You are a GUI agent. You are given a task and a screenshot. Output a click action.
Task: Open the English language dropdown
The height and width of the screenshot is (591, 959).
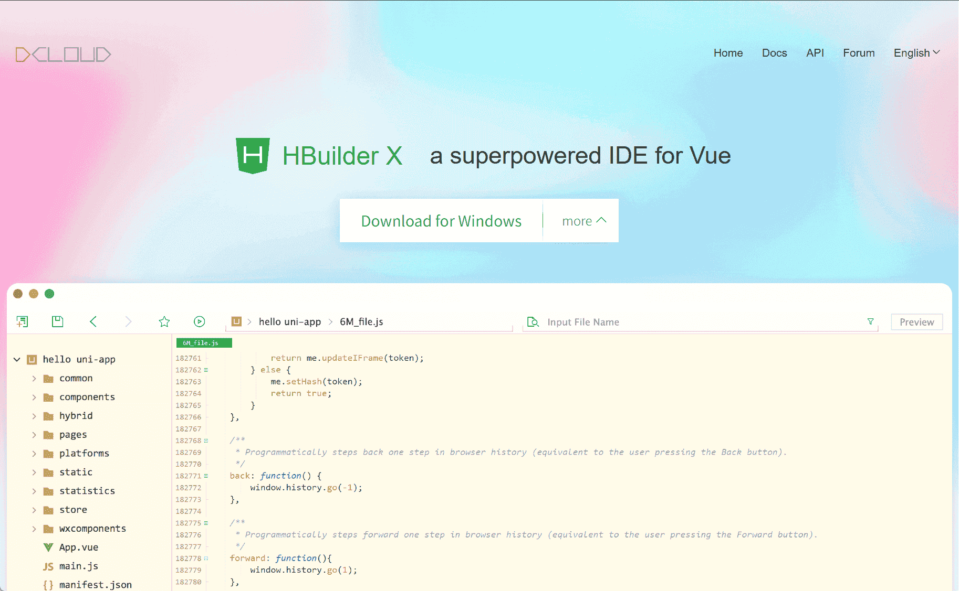point(916,52)
